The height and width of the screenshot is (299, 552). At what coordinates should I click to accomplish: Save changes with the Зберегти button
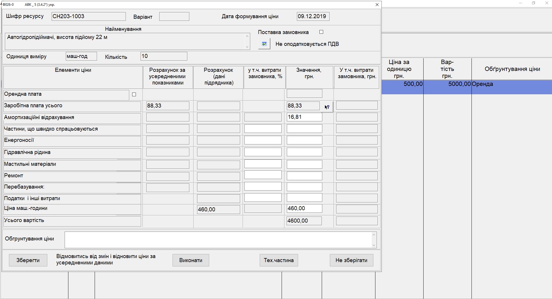pyautogui.click(x=28, y=260)
